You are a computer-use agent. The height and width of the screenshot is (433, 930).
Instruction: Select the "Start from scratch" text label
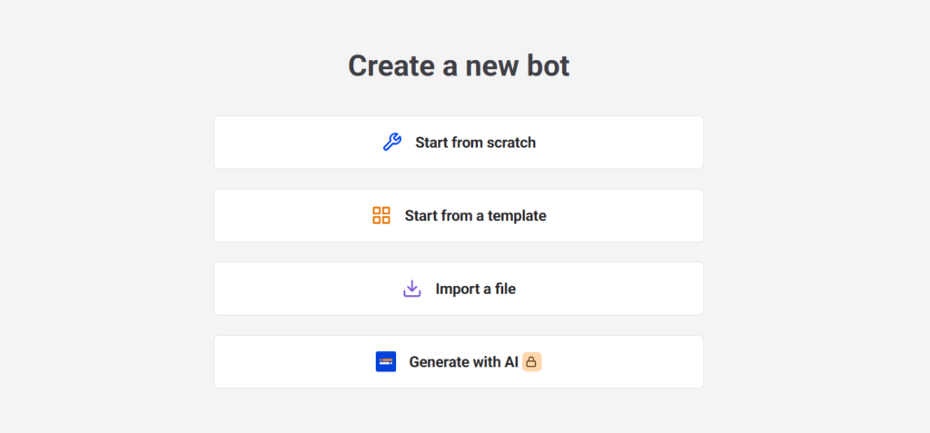(x=475, y=143)
